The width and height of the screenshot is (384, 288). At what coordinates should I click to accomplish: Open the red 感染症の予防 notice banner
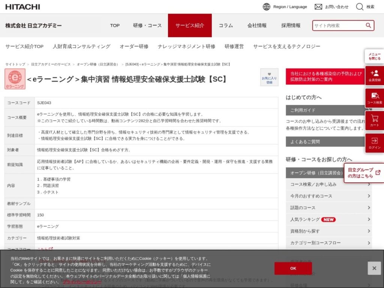point(325,76)
